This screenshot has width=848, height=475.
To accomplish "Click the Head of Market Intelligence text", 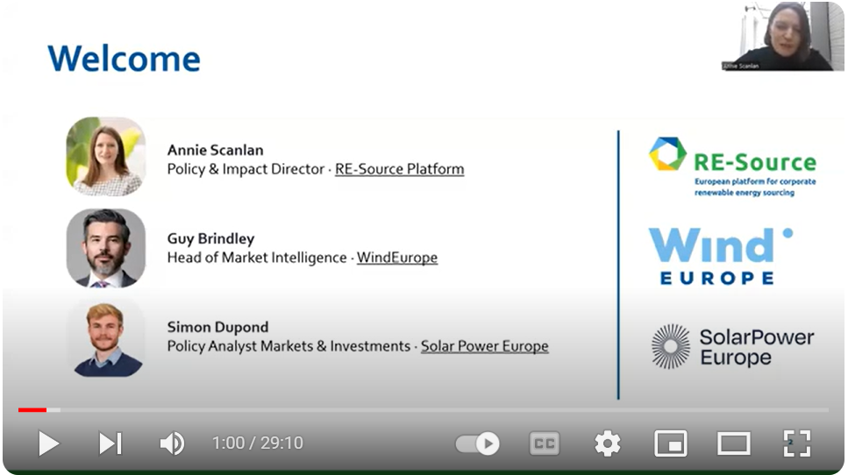I will point(257,258).
